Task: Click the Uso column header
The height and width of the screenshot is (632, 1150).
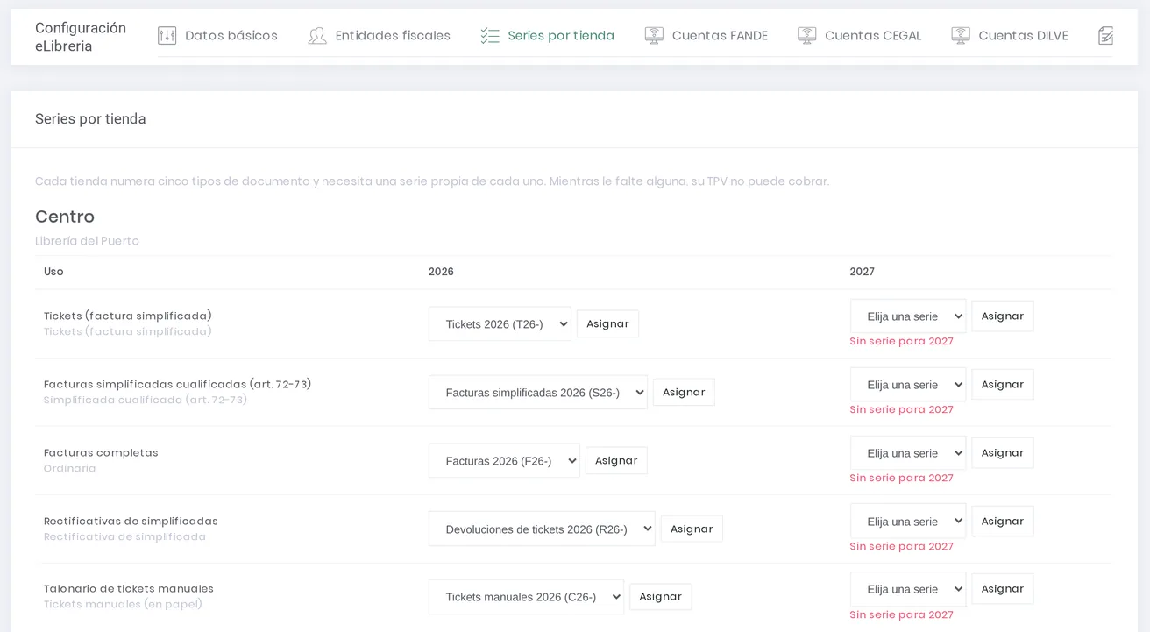Action: [x=53, y=272]
